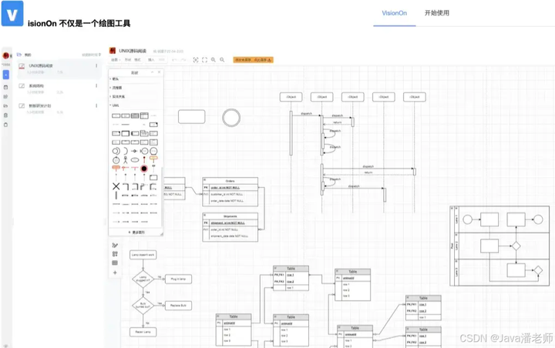Select the vertical bar lifeline shape
Screen dimensions: 555x348
tap(116, 196)
